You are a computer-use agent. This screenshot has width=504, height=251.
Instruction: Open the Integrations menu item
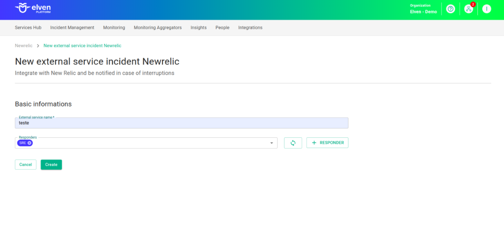(250, 28)
